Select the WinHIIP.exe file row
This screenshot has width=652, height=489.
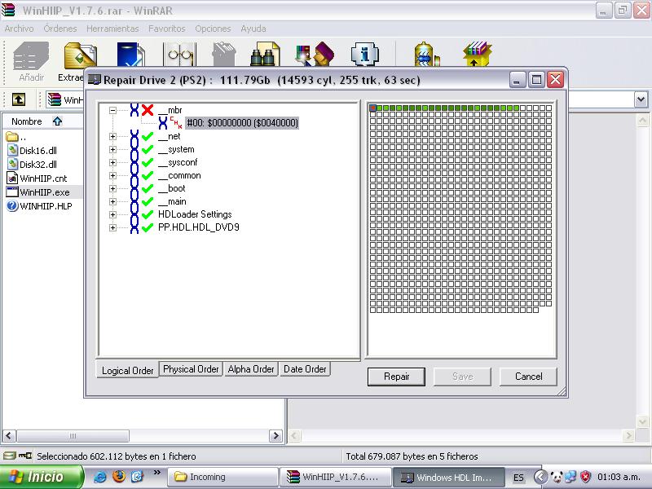click(44, 192)
